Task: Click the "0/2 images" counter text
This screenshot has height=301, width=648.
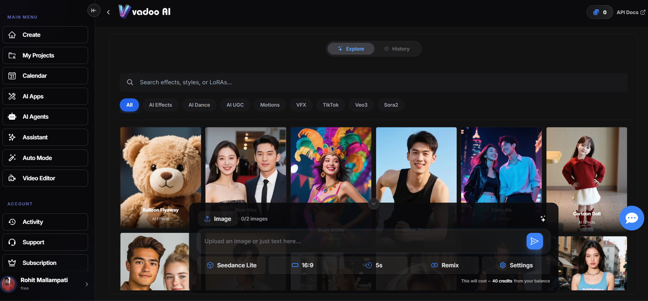Action: pos(254,219)
